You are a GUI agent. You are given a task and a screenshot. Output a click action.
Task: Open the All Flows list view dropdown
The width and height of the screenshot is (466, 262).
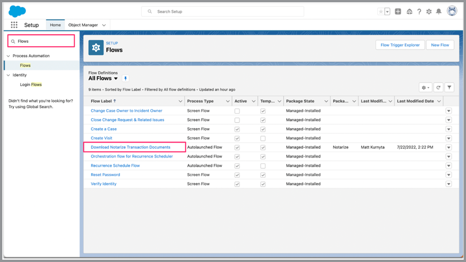coord(116,78)
